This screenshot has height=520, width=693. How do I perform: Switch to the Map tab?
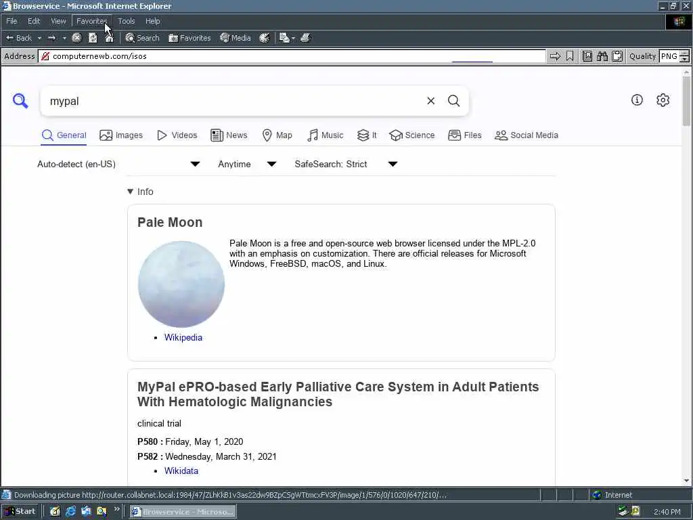click(277, 135)
